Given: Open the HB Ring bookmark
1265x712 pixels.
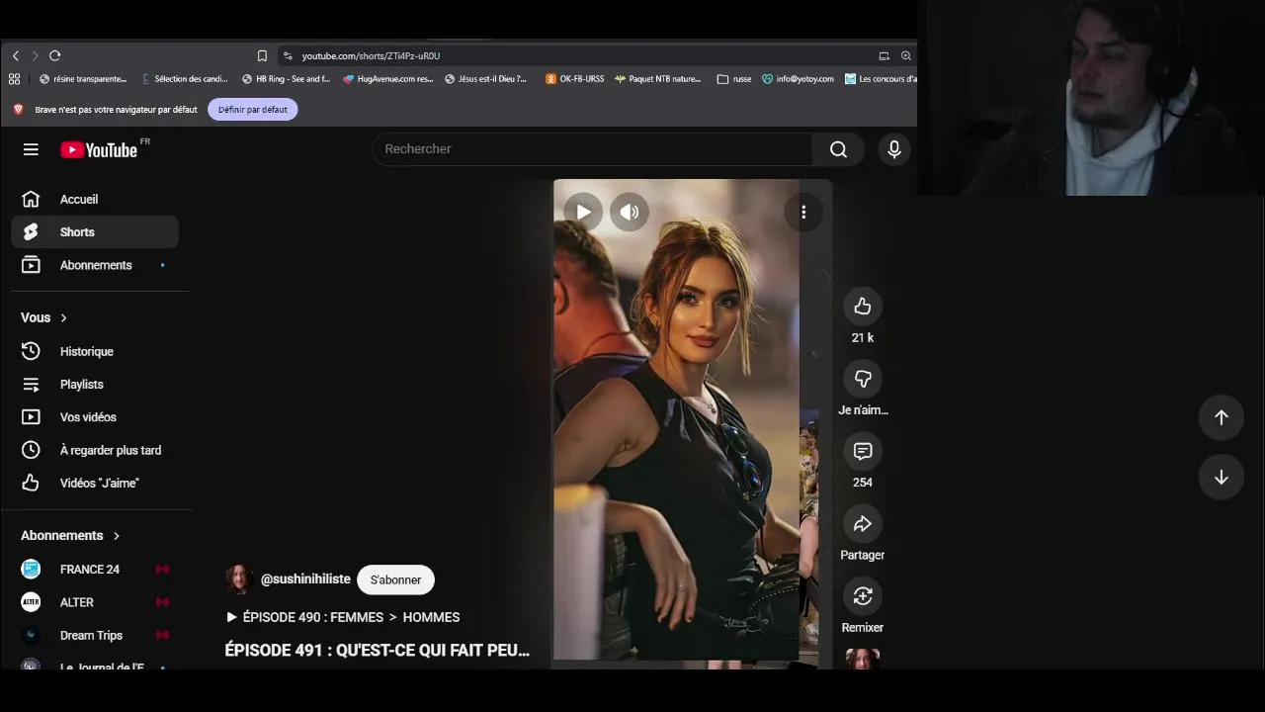Looking at the screenshot, I should (286, 79).
